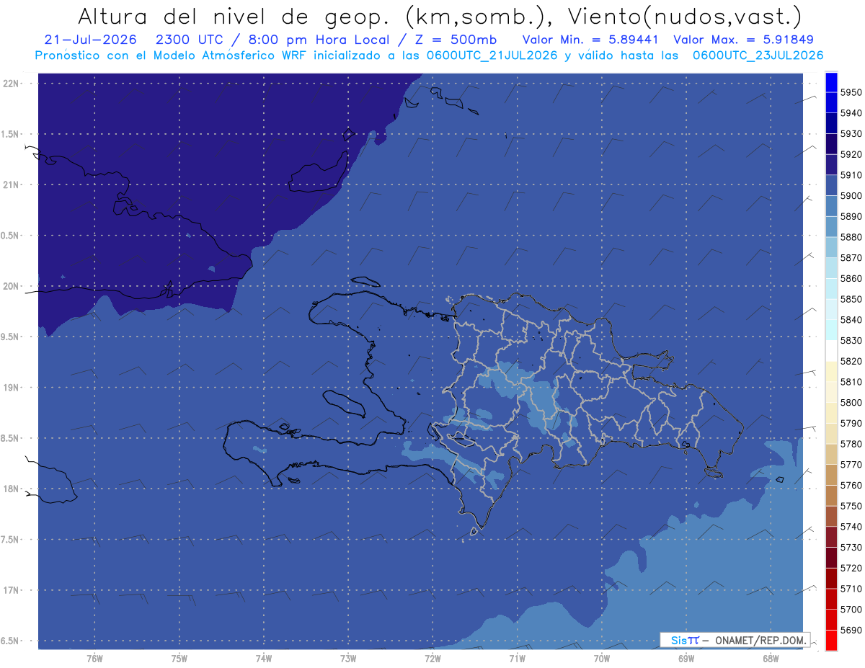Screen dimensions: 865x668
Task: Click the valid-until time '0600UTC_23JUL2026'
Action: click(x=758, y=55)
